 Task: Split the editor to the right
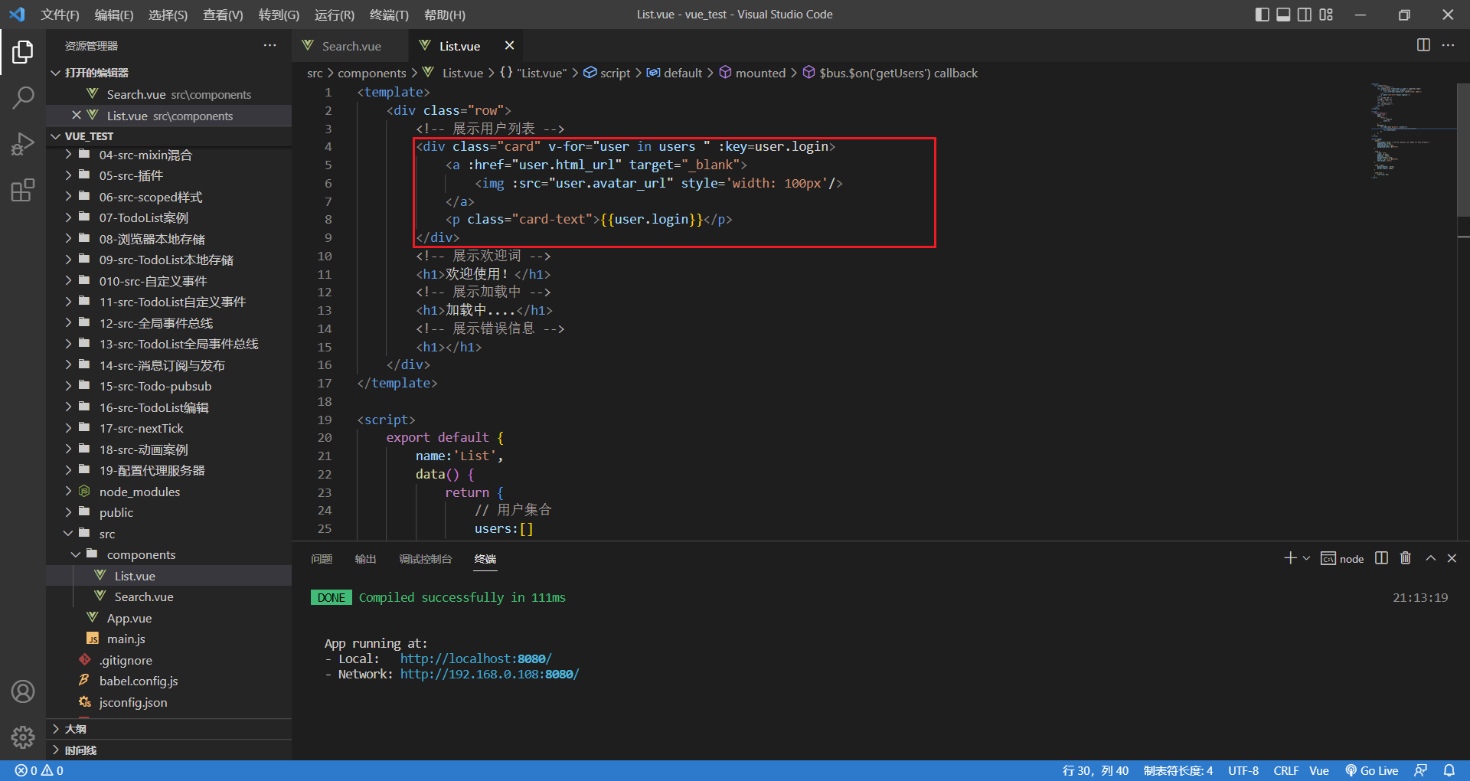[1423, 45]
